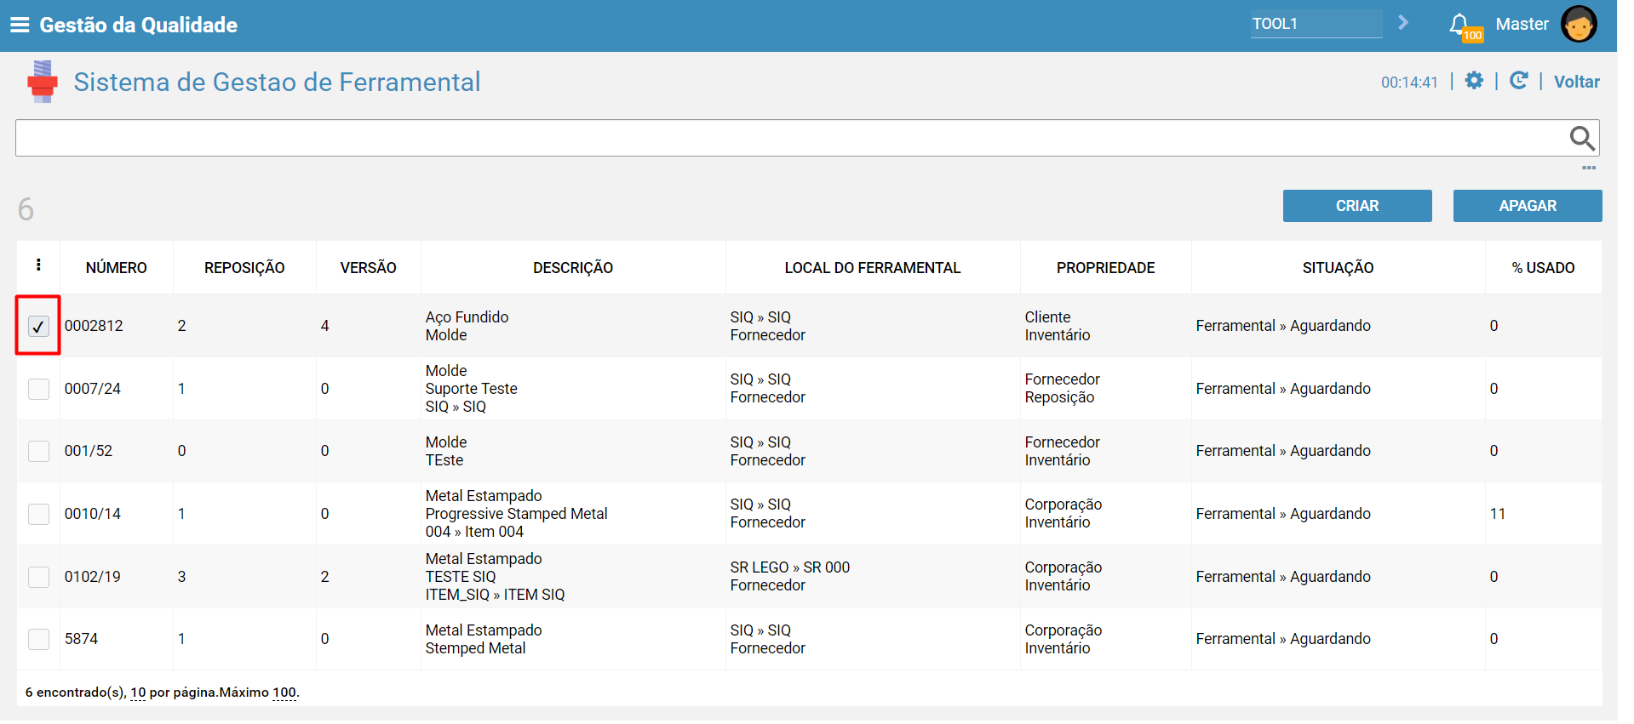Sort by REPOSIÇÃO column header
Screen dimensions: 1634x724
pyautogui.click(x=244, y=268)
